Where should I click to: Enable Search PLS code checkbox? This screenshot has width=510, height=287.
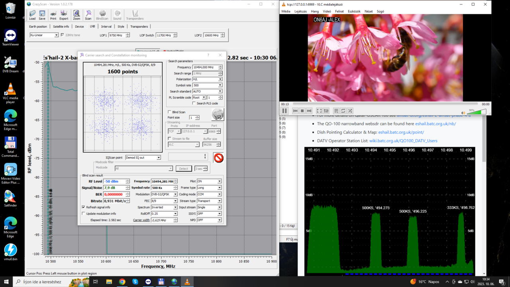pyautogui.click(x=194, y=104)
